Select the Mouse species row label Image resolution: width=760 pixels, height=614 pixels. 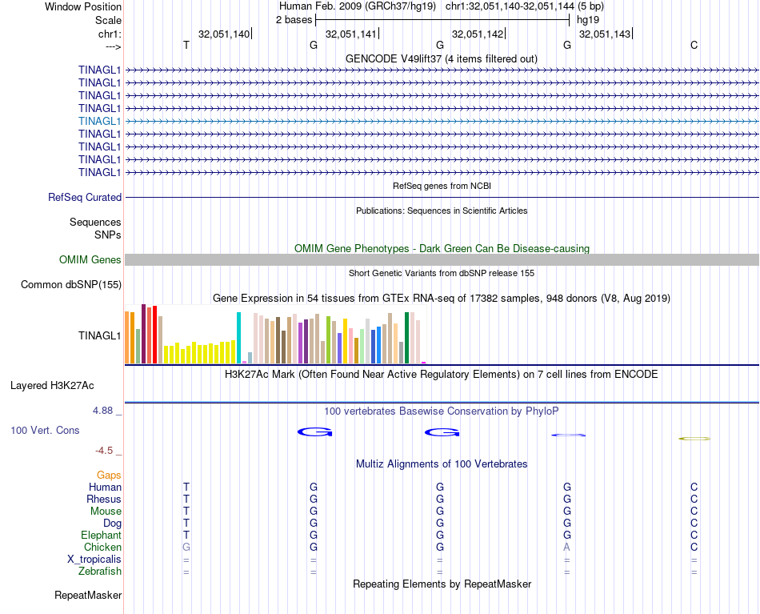pos(106,512)
